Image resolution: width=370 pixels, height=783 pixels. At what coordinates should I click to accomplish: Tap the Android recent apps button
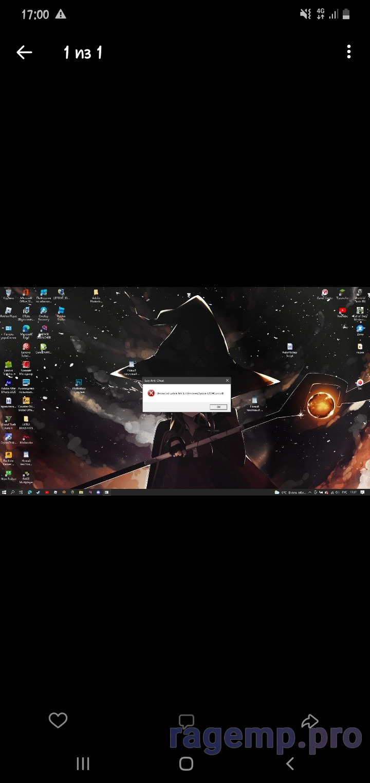(83, 763)
